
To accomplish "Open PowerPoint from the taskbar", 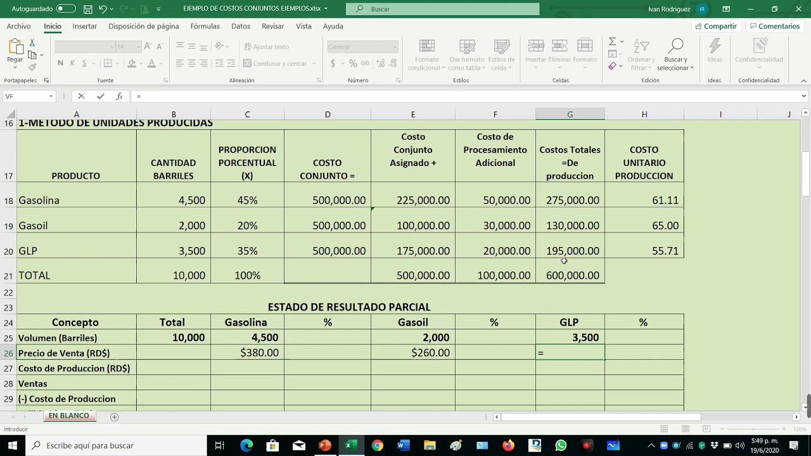I will tap(325, 445).
